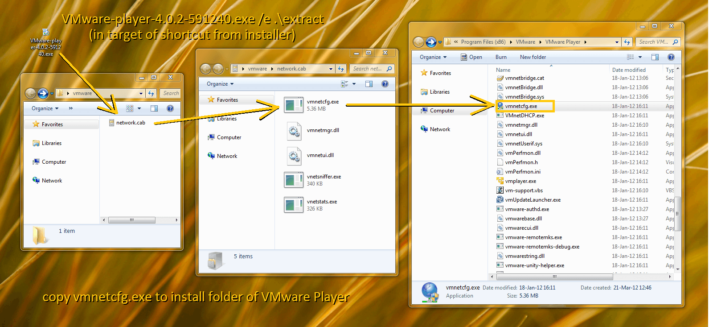This screenshot has width=713, height=327.
Task: Open address history dropdown in network.cab window
Action: (331, 69)
